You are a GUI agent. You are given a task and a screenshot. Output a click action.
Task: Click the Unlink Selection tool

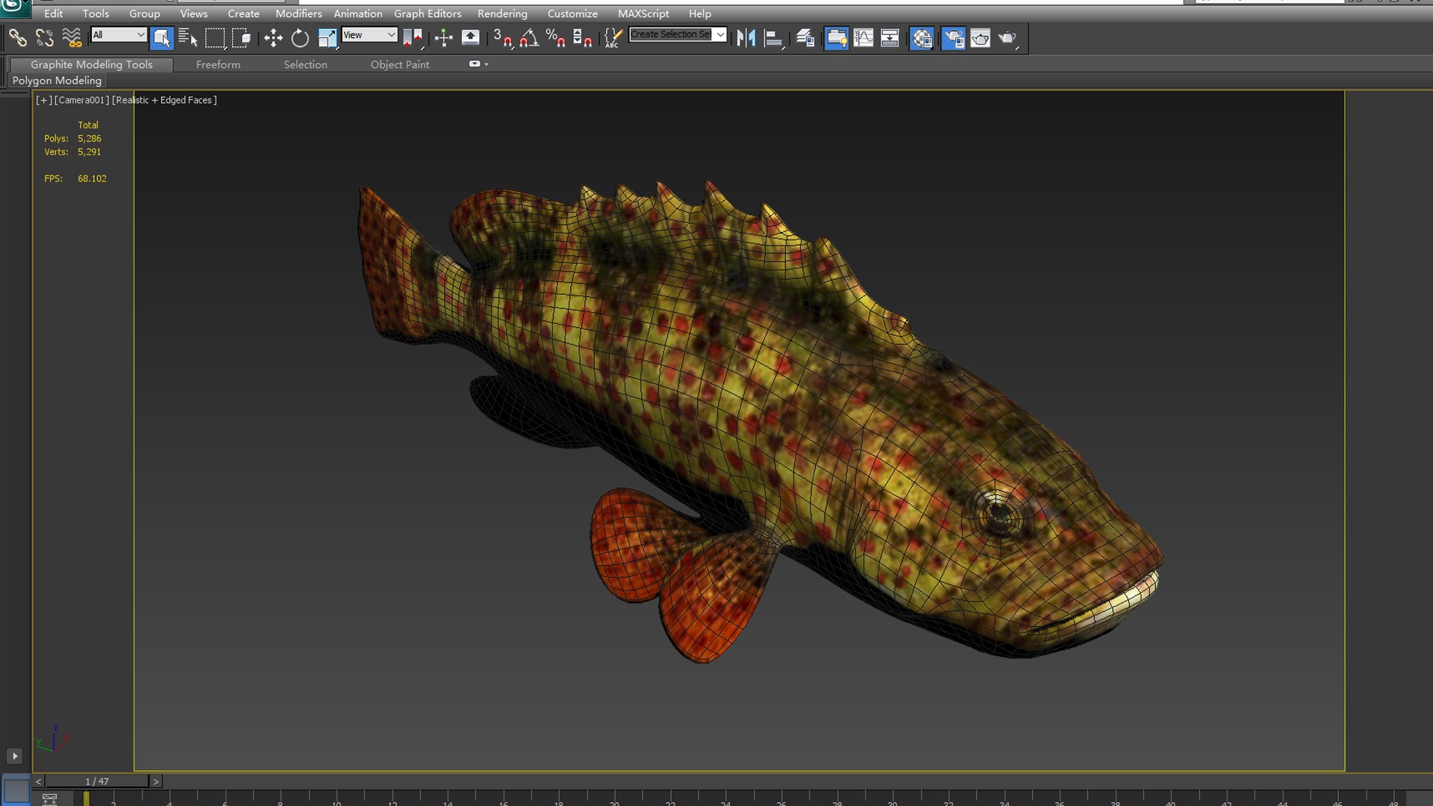tap(45, 37)
